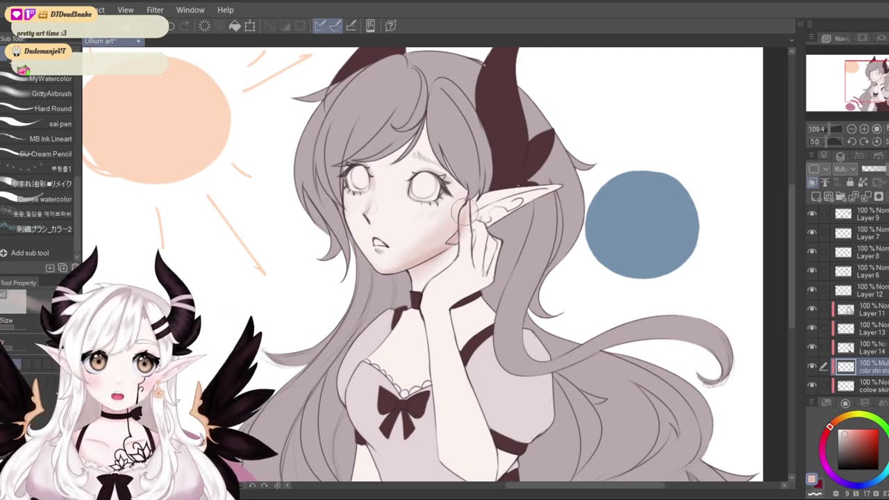Select the coloe skin layer
Viewport: 889px width, 500px height.
coord(861,385)
